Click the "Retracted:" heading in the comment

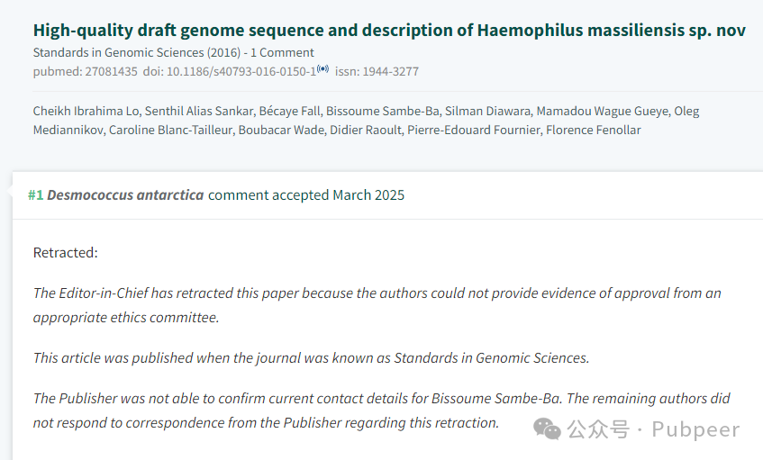[65, 253]
